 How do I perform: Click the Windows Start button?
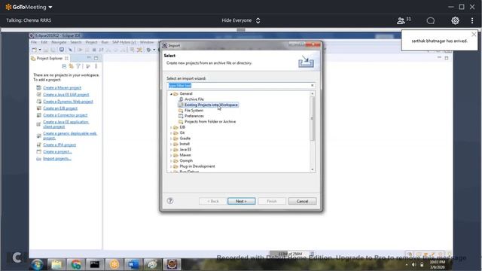[37, 264]
